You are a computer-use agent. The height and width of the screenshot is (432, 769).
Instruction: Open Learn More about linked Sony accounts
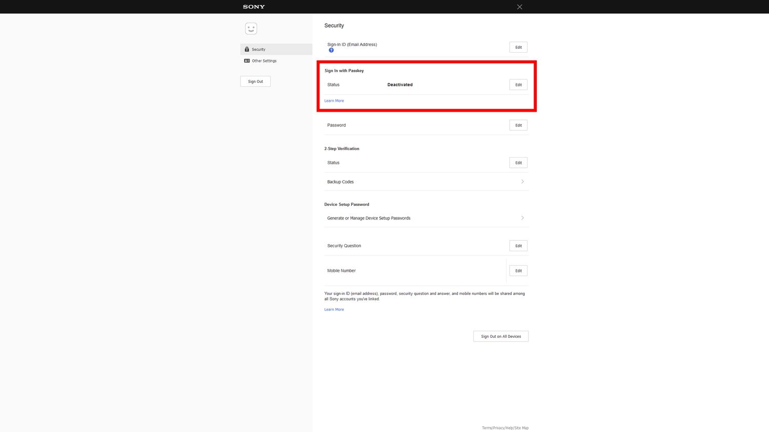point(334,310)
